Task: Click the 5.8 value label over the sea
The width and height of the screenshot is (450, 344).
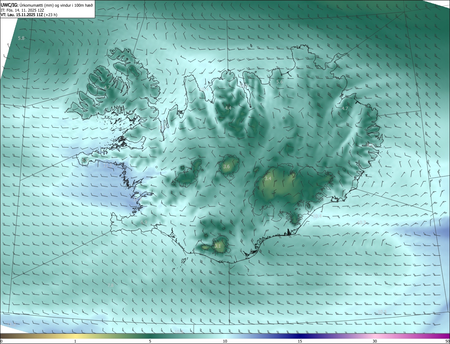Action: coord(21,38)
